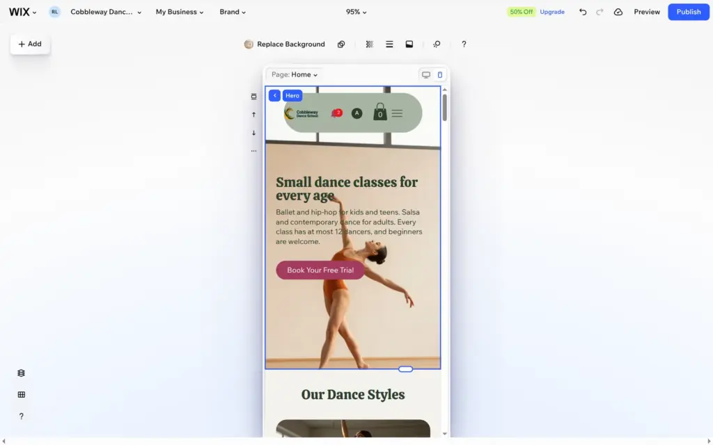Click the Preview button
713x445 pixels.
(x=647, y=12)
